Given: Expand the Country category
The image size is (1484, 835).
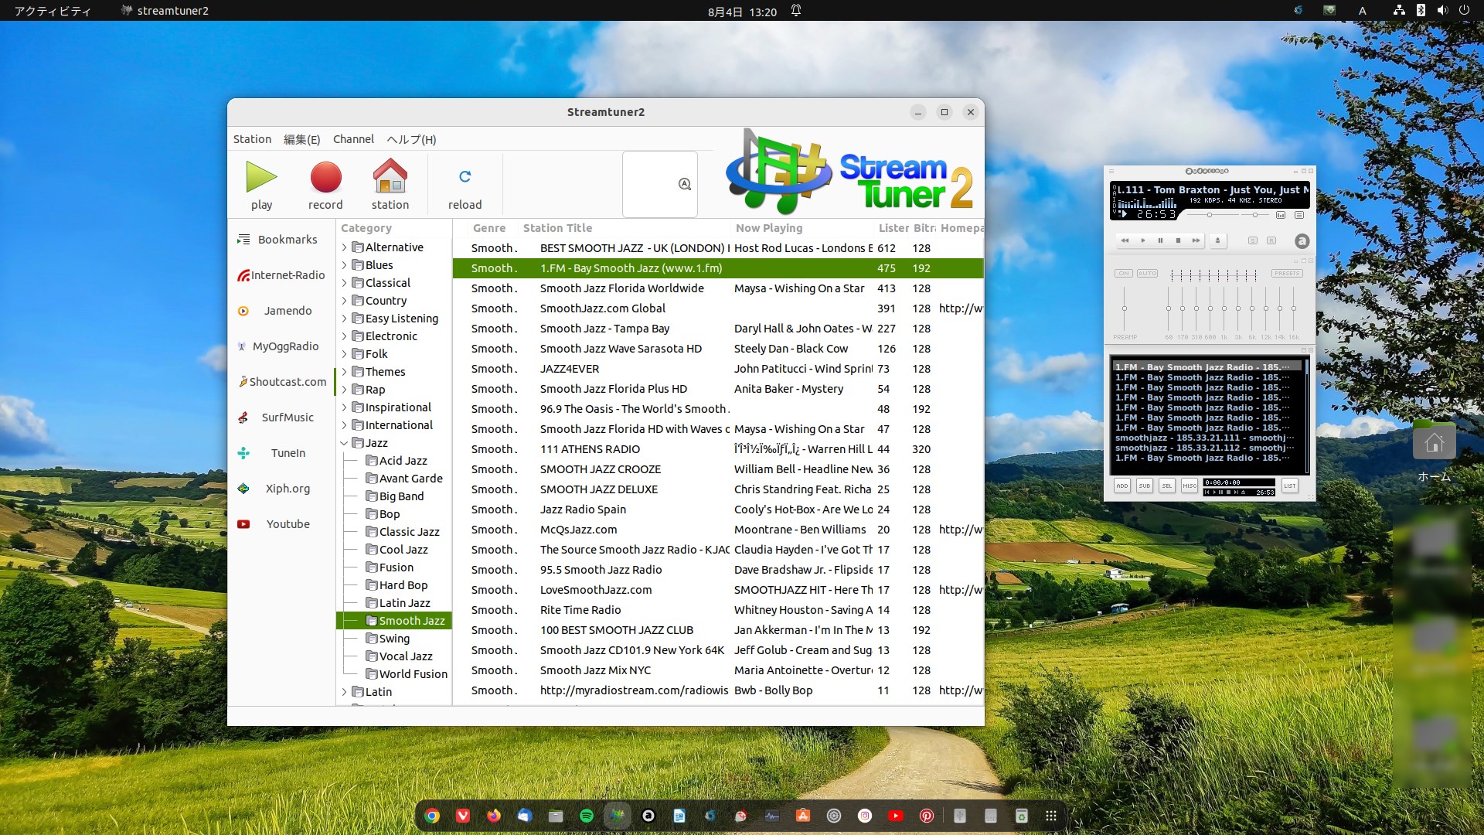Looking at the screenshot, I should coord(345,301).
